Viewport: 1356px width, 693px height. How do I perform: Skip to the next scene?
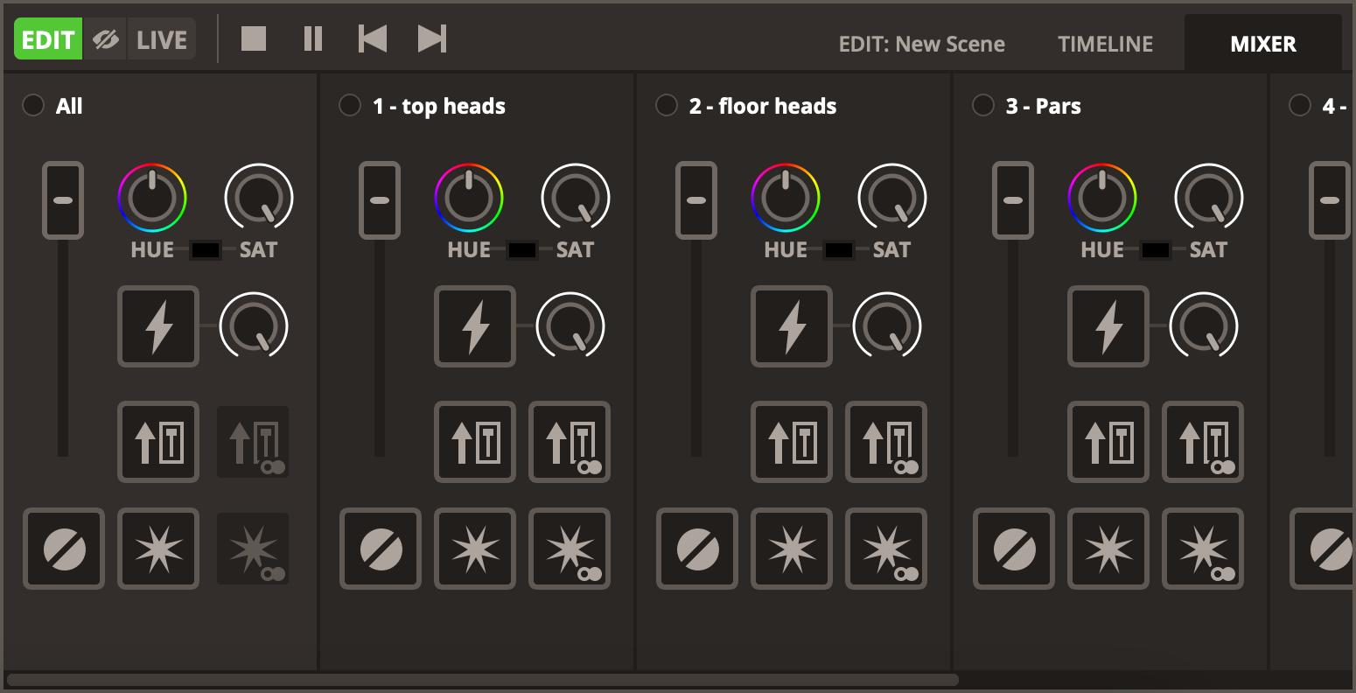(x=432, y=39)
